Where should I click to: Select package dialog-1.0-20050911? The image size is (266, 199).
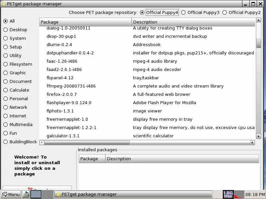pos(68,28)
